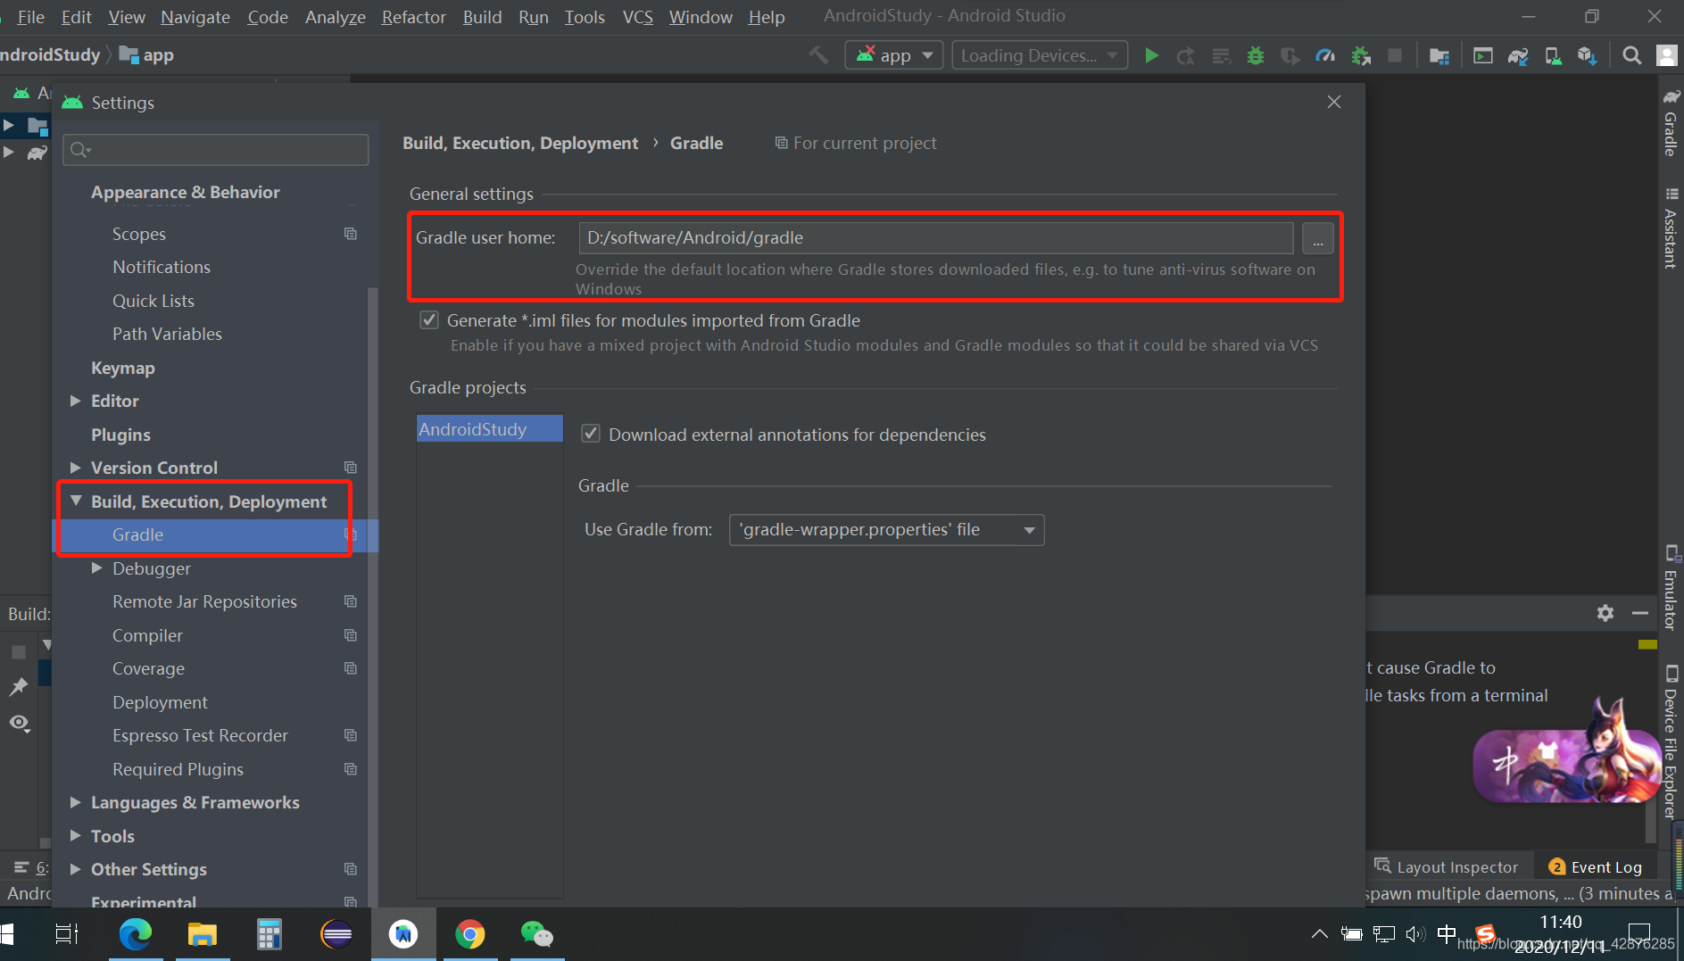This screenshot has height=961, width=1684.
Task: Open Eclipse from taskbar
Action: [336, 934]
